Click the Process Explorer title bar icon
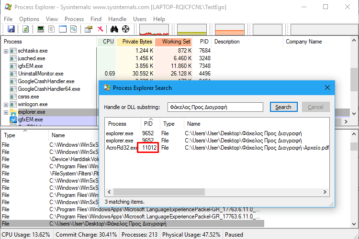 8,7
